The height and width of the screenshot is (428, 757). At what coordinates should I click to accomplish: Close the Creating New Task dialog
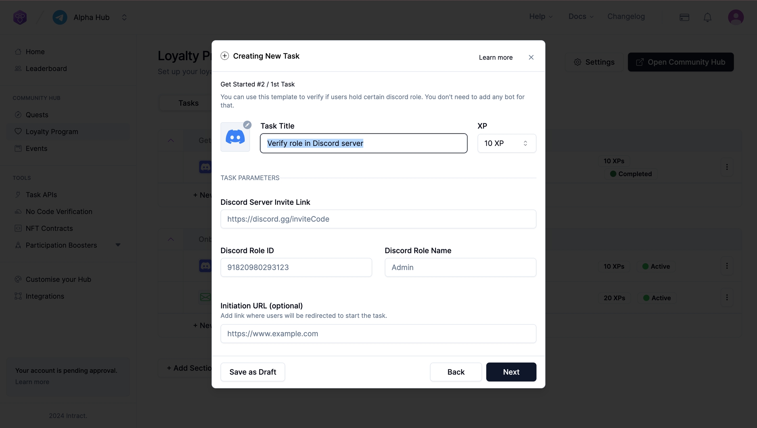point(531,58)
